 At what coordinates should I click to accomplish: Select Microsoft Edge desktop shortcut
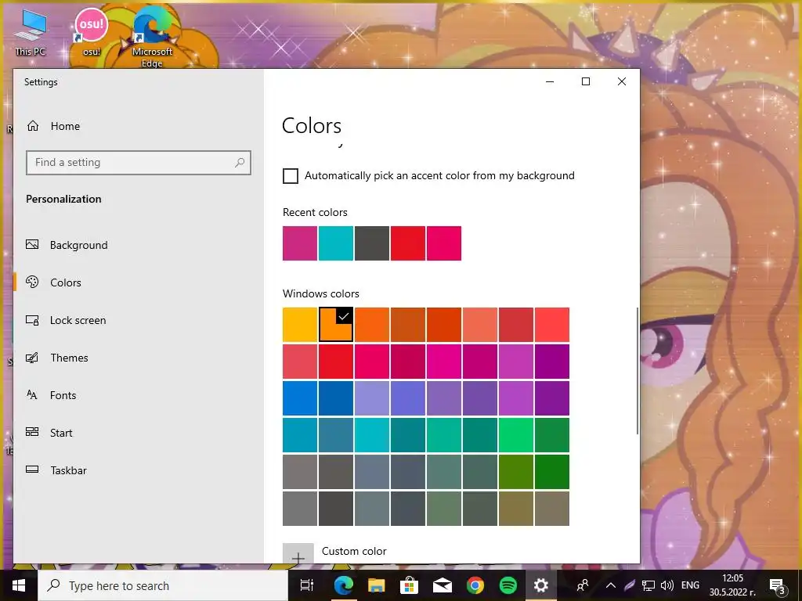click(152, 37)
